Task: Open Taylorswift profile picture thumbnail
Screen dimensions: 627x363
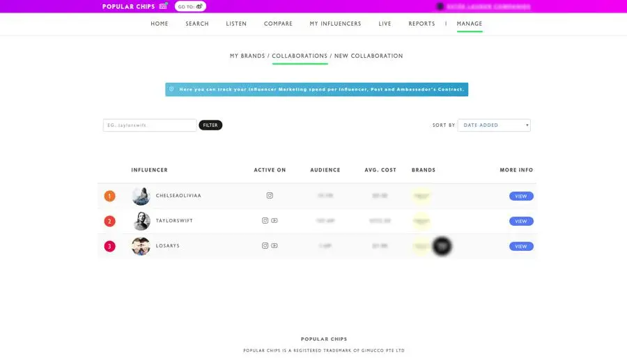Action: [141, 221]
